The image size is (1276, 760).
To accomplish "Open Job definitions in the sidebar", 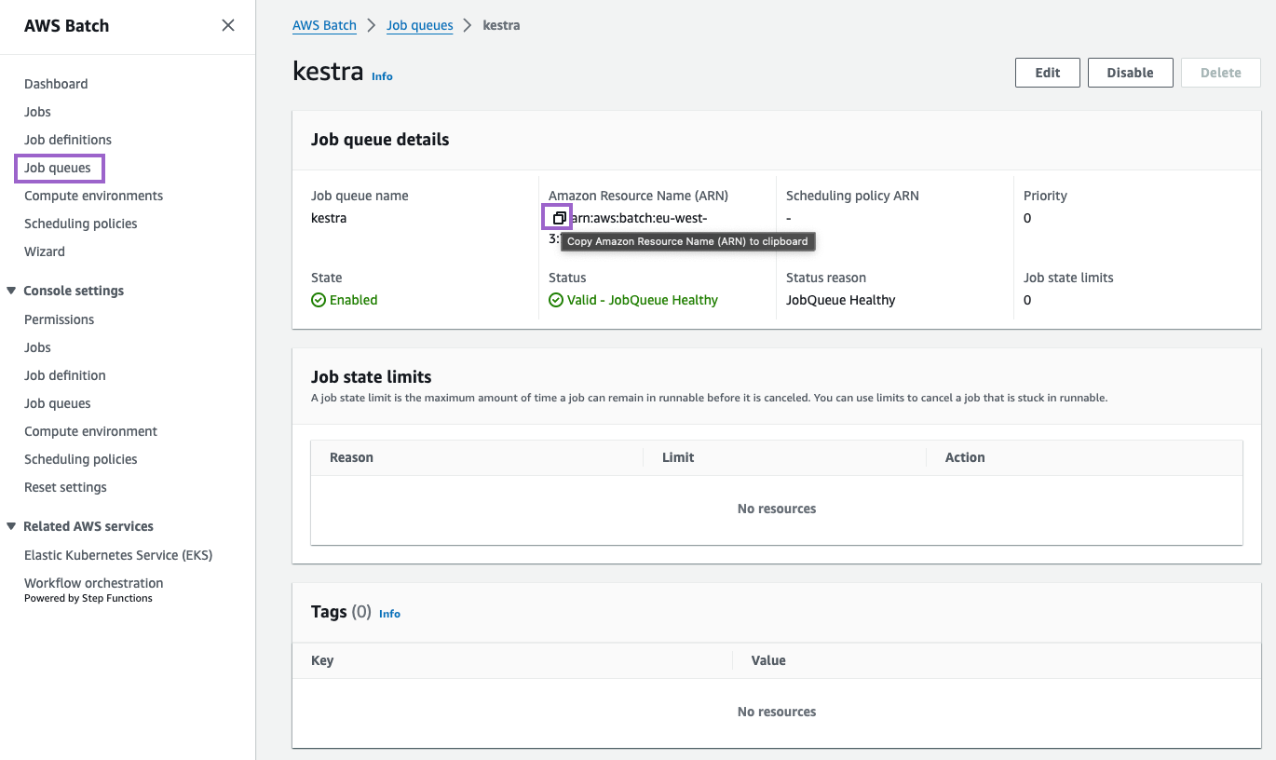I will coord(68,140).
